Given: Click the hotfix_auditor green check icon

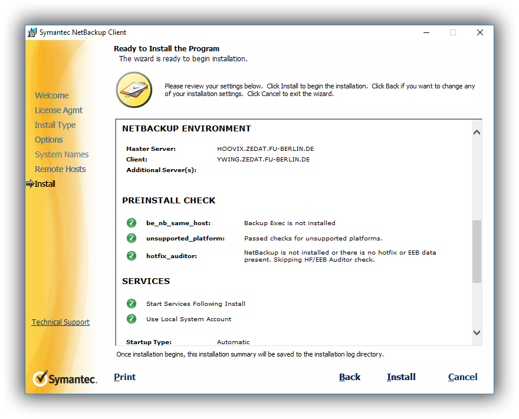Looking at the screenshot, I should [132, 256].
